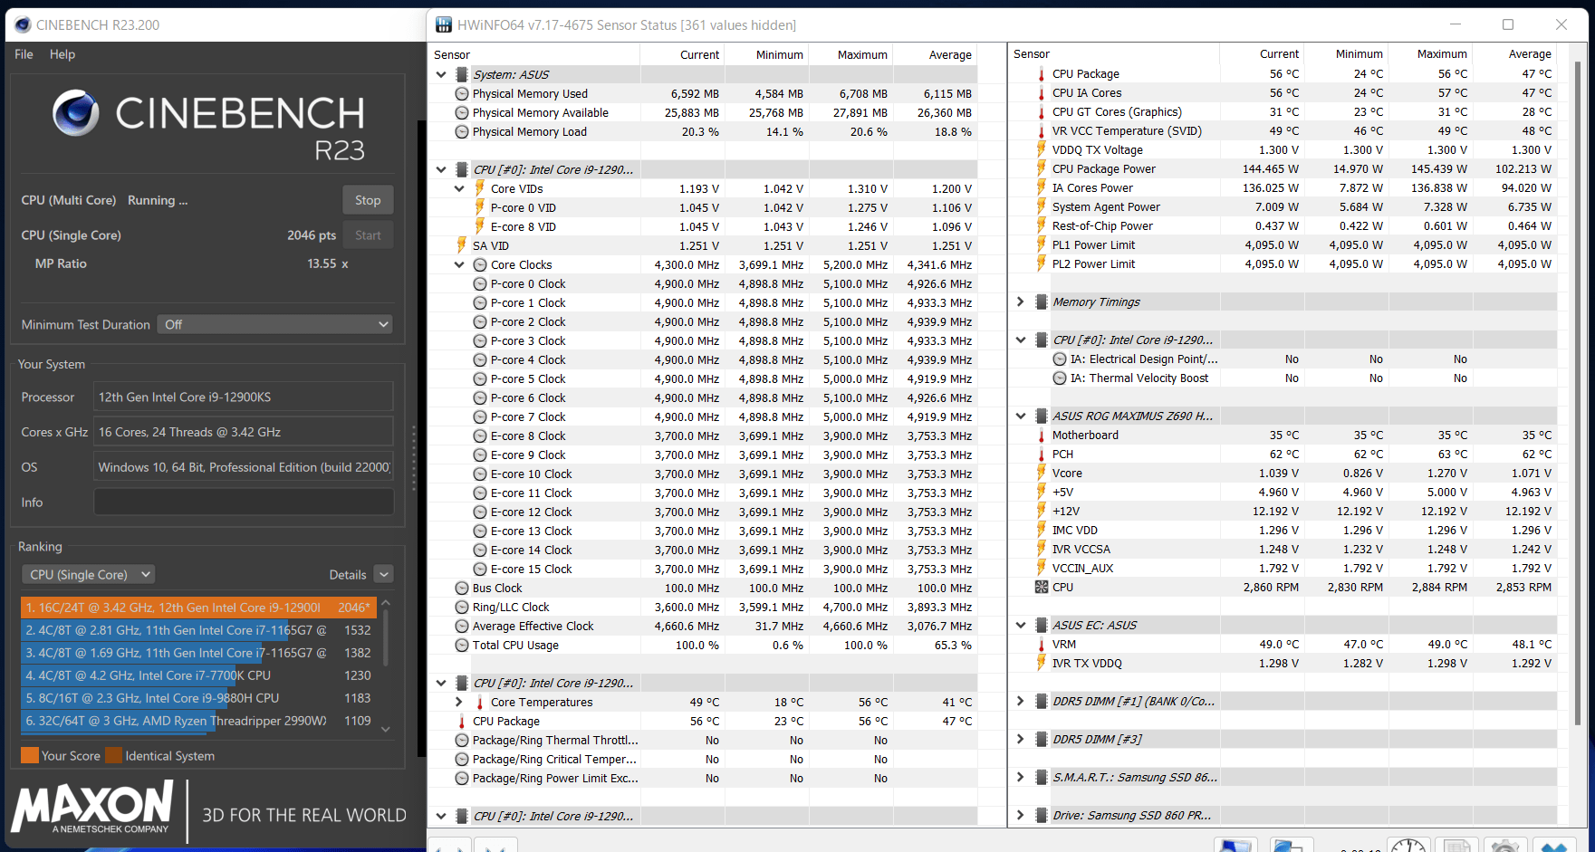This screenshot has width=1595, height=852.
Task: Open the Minimum Test Duration dropdown
Action: [275, 324]
